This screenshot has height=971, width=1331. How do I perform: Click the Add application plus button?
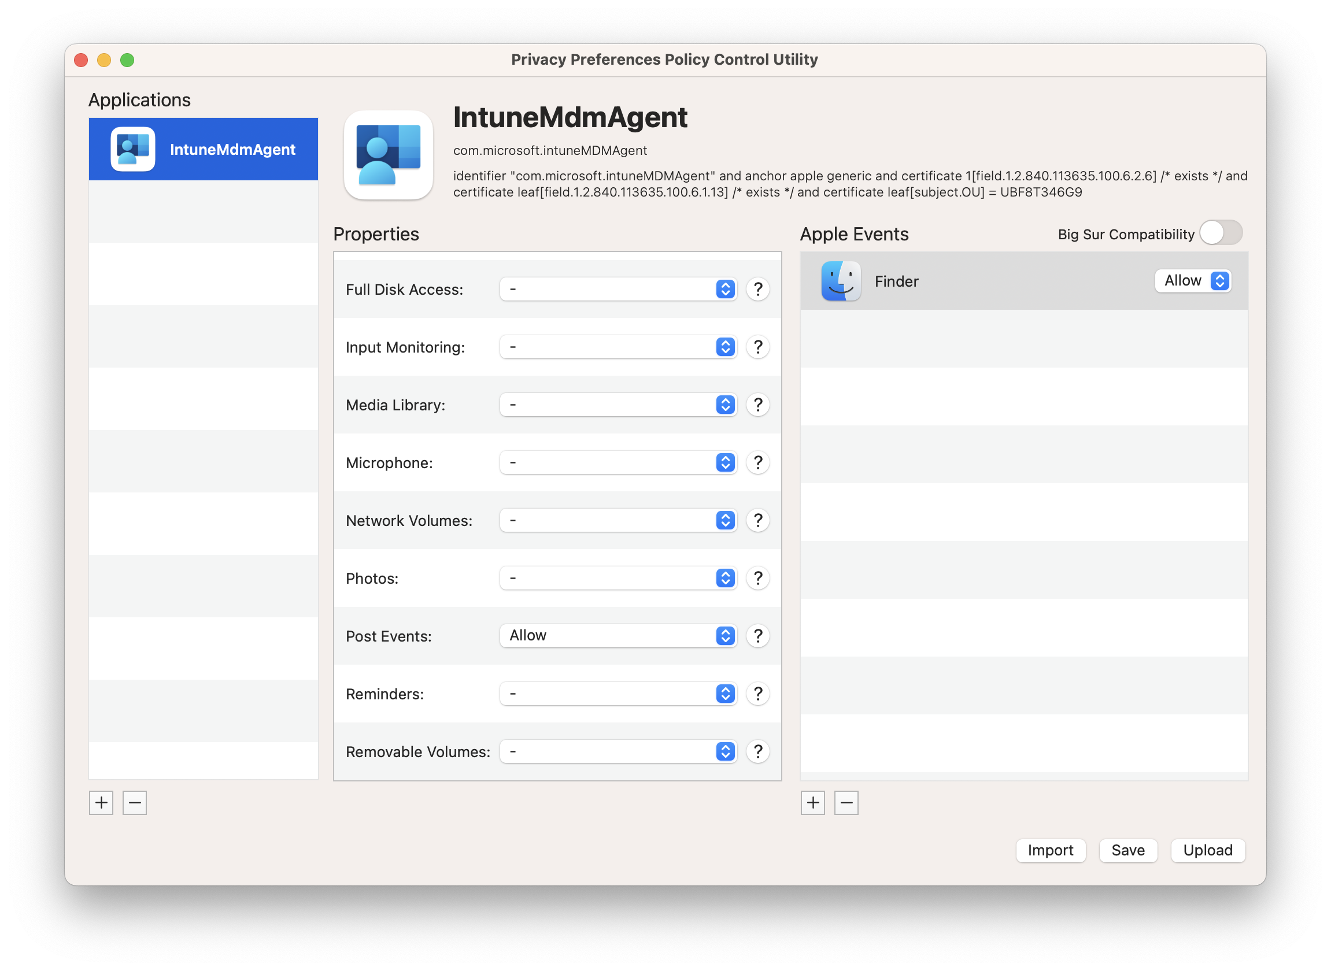pos(101,803)
